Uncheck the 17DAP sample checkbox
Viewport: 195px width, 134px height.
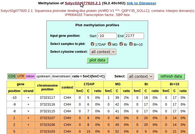coord(92,44)
